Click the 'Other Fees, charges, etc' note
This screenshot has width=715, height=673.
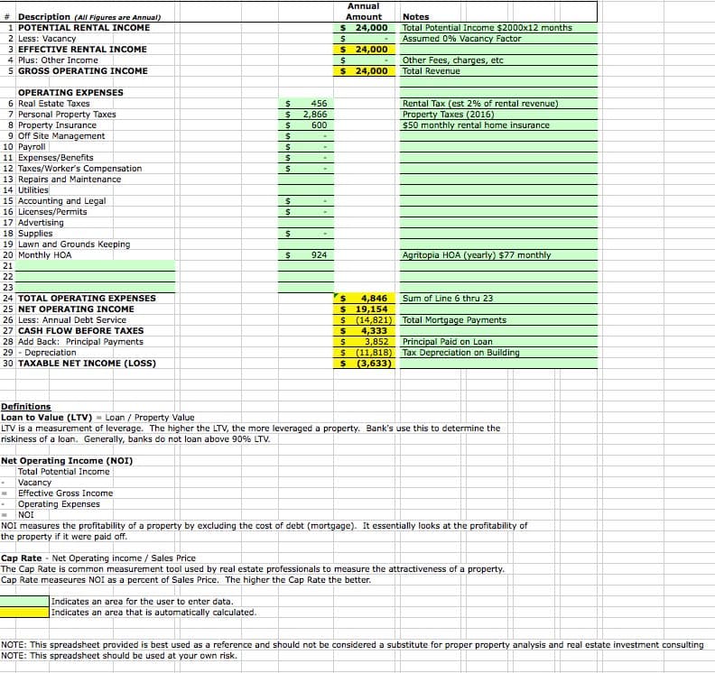(x=452, y=60)
